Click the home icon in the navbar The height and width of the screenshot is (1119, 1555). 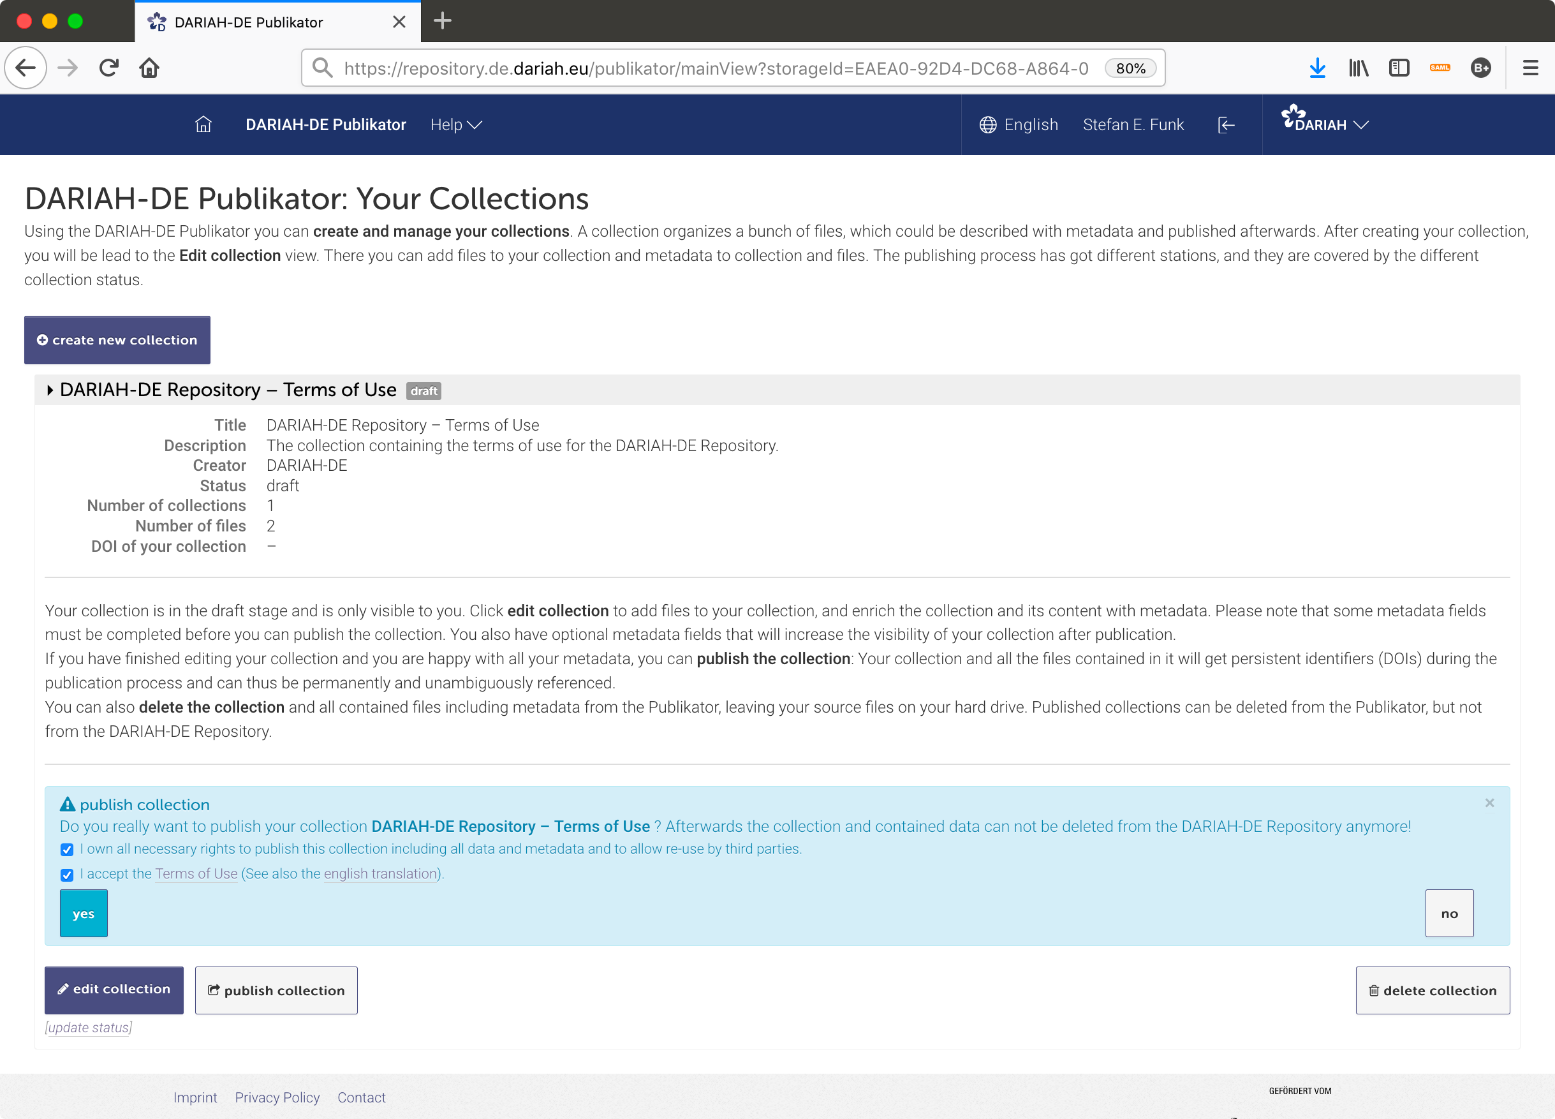click(203, 124)
